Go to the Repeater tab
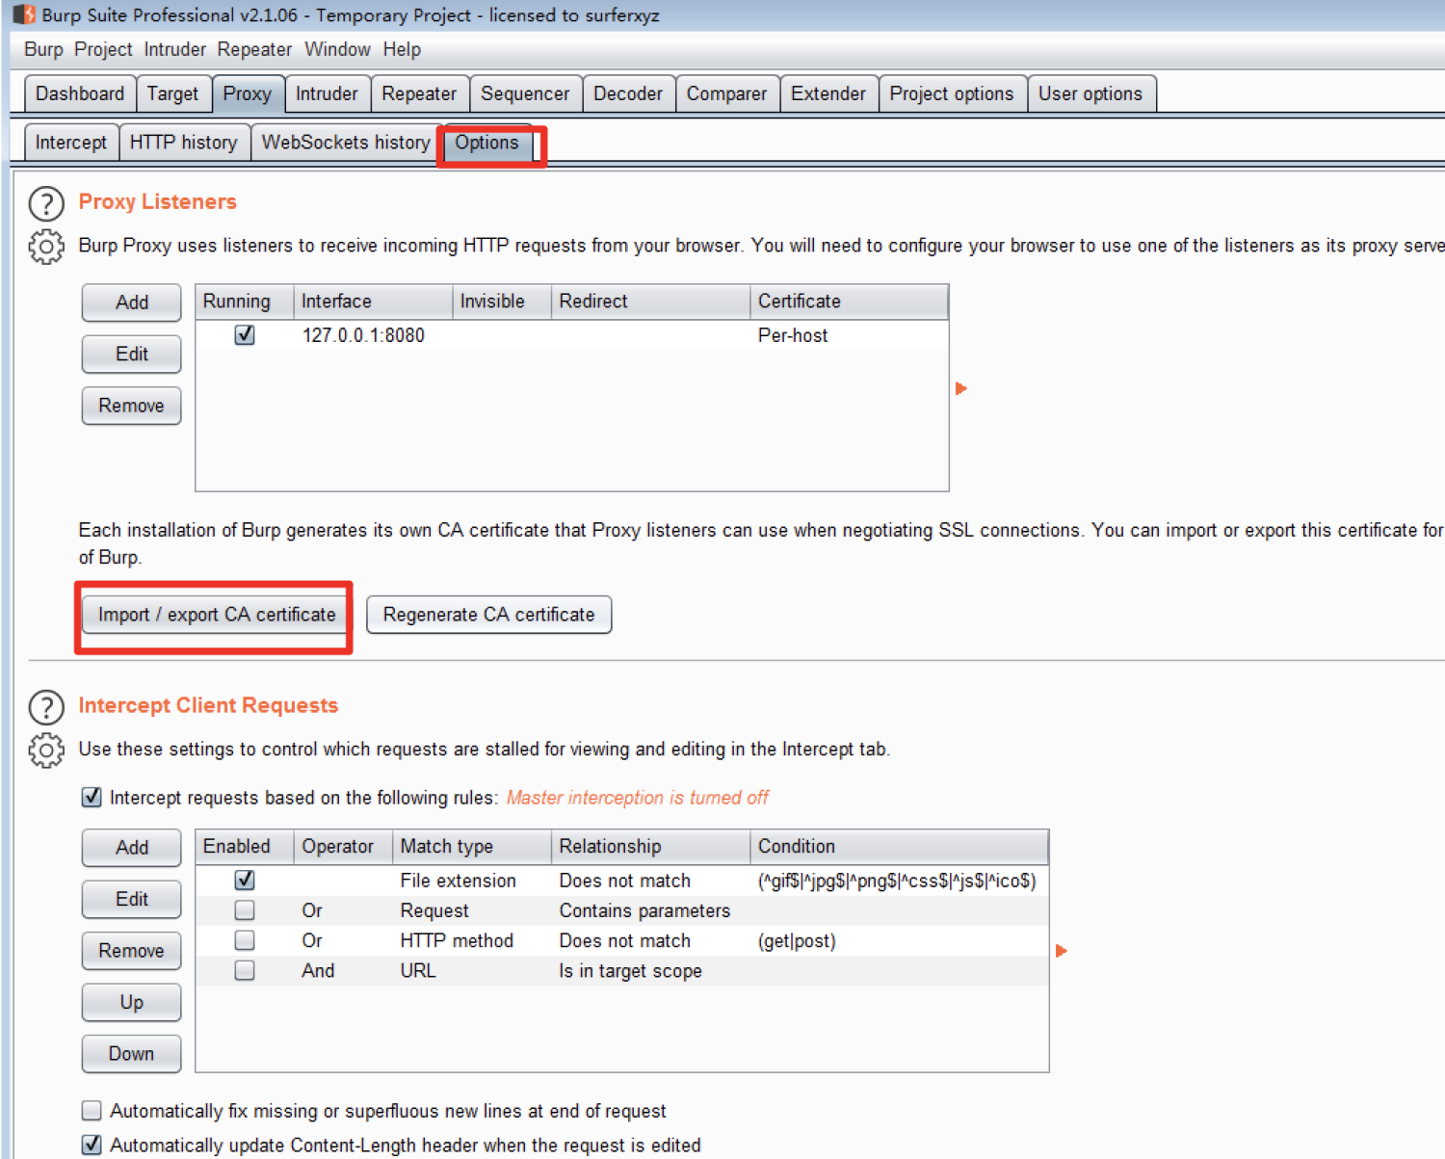The width and height of the screenshot is (1445, 1159). click(419, 93)
